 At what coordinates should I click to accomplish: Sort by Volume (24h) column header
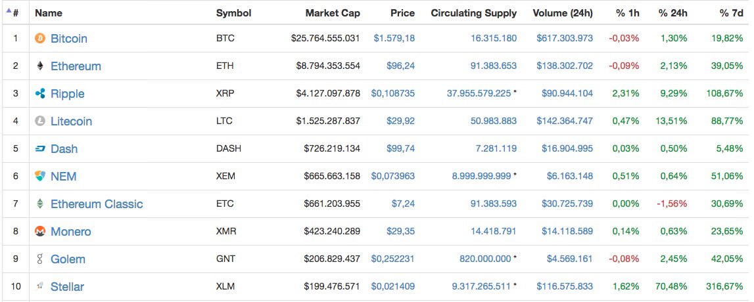pos(563,13)
